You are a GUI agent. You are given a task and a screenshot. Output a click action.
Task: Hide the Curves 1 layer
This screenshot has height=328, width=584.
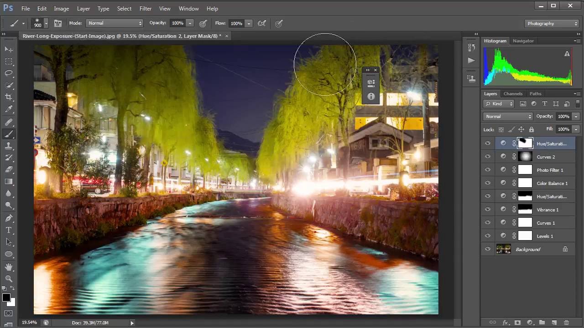pyautogui.click(x=488, y=223)
